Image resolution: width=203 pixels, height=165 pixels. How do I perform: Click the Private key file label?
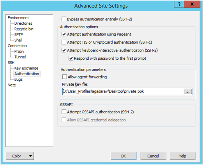pyautogui.click(x=75, y=84)
